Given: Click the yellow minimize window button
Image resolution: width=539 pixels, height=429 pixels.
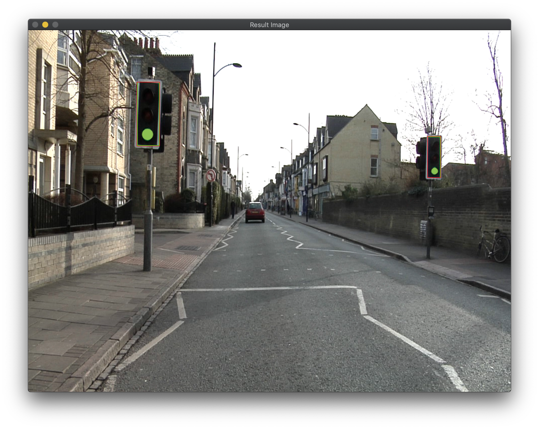Looking at the screenshot, I should tap(45, 25).
